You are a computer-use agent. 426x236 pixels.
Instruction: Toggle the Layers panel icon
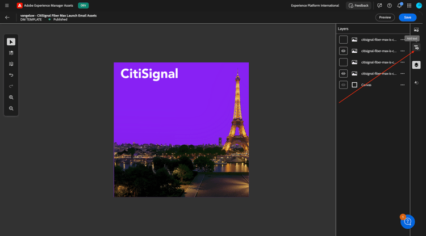(x=416, y=65)
